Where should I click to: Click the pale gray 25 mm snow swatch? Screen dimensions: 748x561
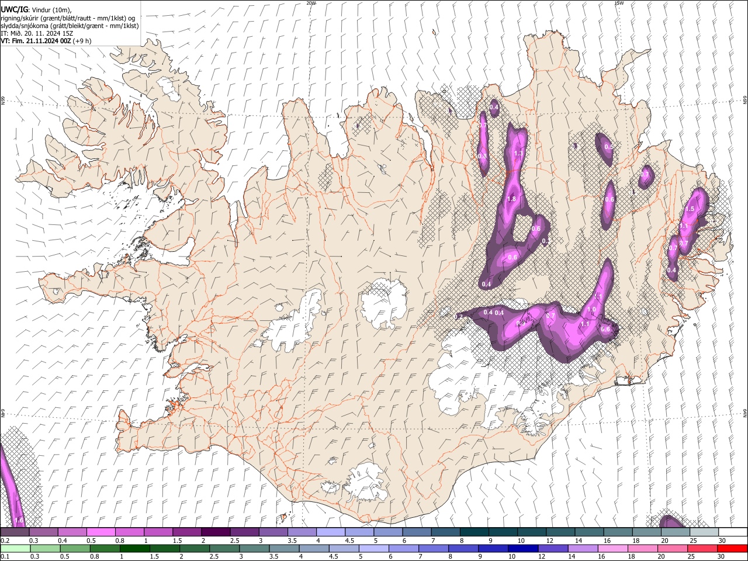click(705, 532)
